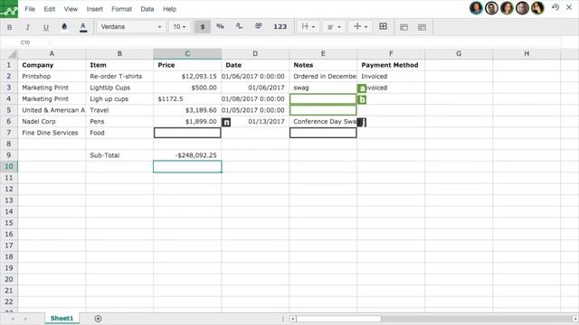Click the icon left of 123

tap(258, 26)
